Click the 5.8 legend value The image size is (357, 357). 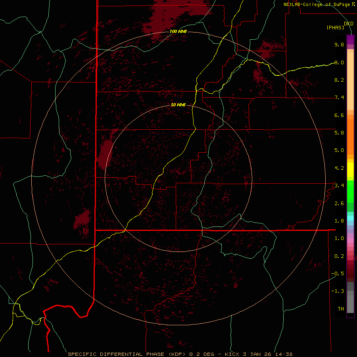click(339, 132)
